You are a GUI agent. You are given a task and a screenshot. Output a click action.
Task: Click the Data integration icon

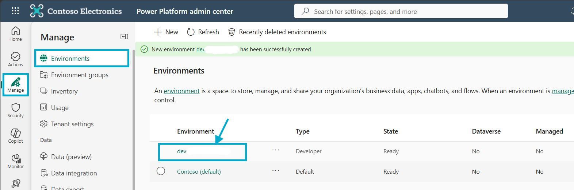44,173
